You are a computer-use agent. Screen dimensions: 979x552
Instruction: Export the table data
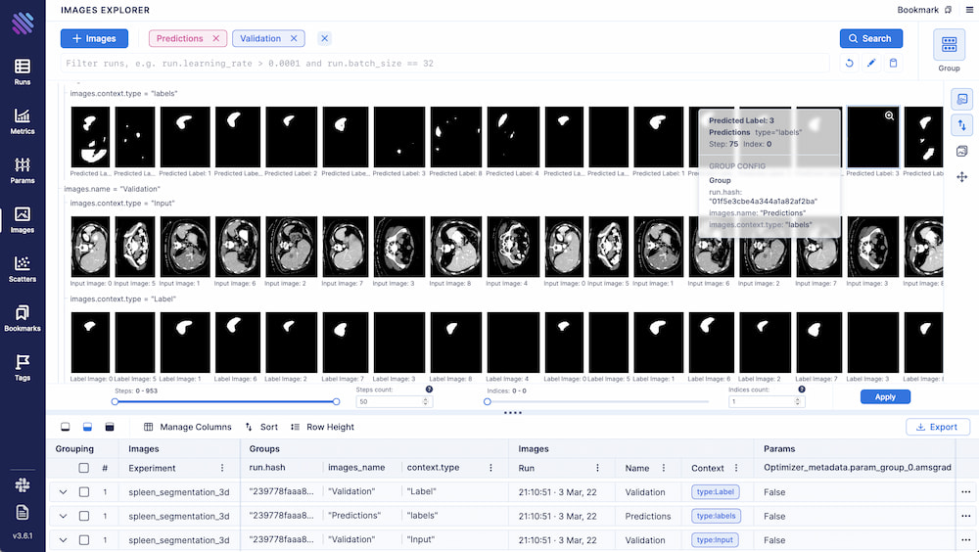938,427
